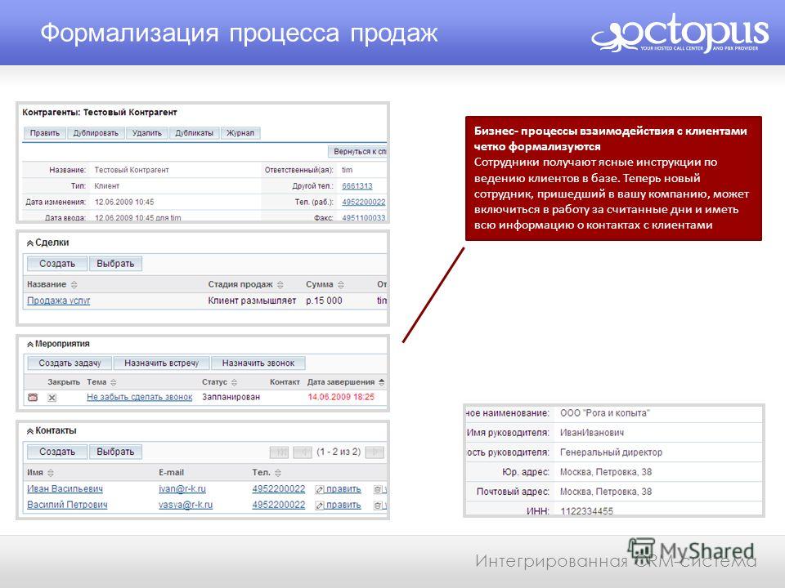Click the Почтовый адрес value Москва, Петровка, 38
The image size is (785, 588).
606,492
